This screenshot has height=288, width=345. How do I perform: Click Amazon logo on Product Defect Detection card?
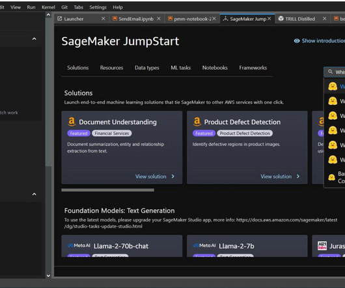tap(197, 122)
